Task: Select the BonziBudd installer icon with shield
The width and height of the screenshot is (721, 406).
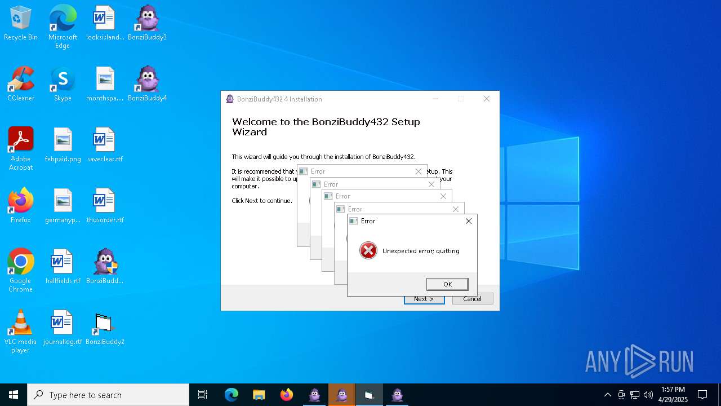Action: point(105,267)
